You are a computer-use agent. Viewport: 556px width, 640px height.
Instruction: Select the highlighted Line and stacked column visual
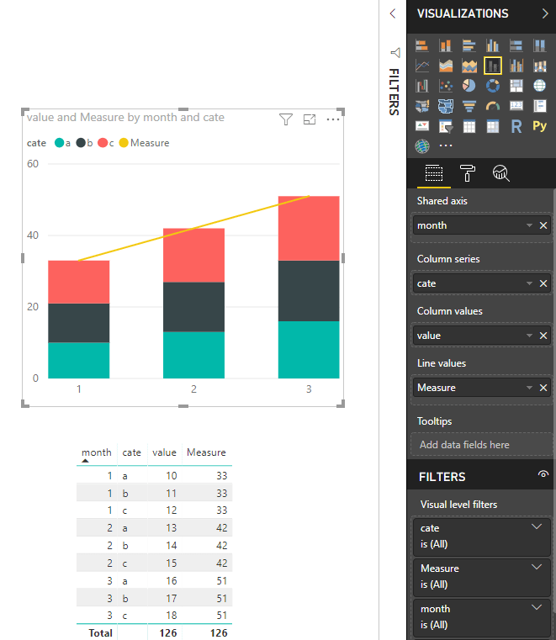coord(492,66)
